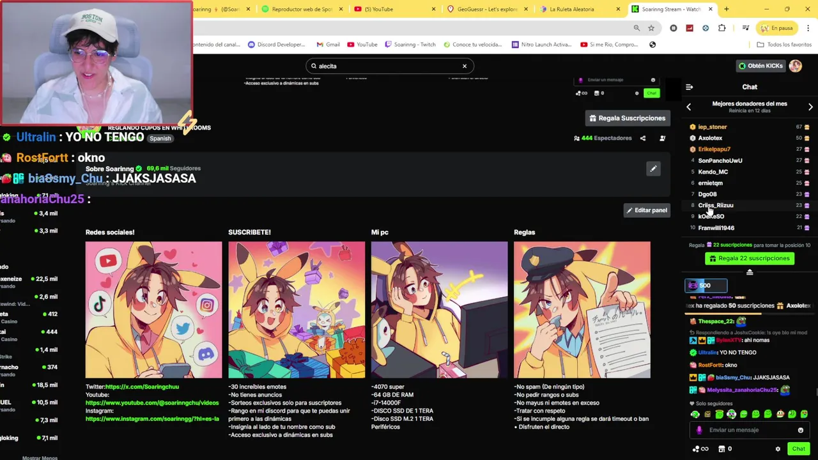This screenshot has width=818, height=460.
Task: Go to the next leaderboard page
Action: 810,107
